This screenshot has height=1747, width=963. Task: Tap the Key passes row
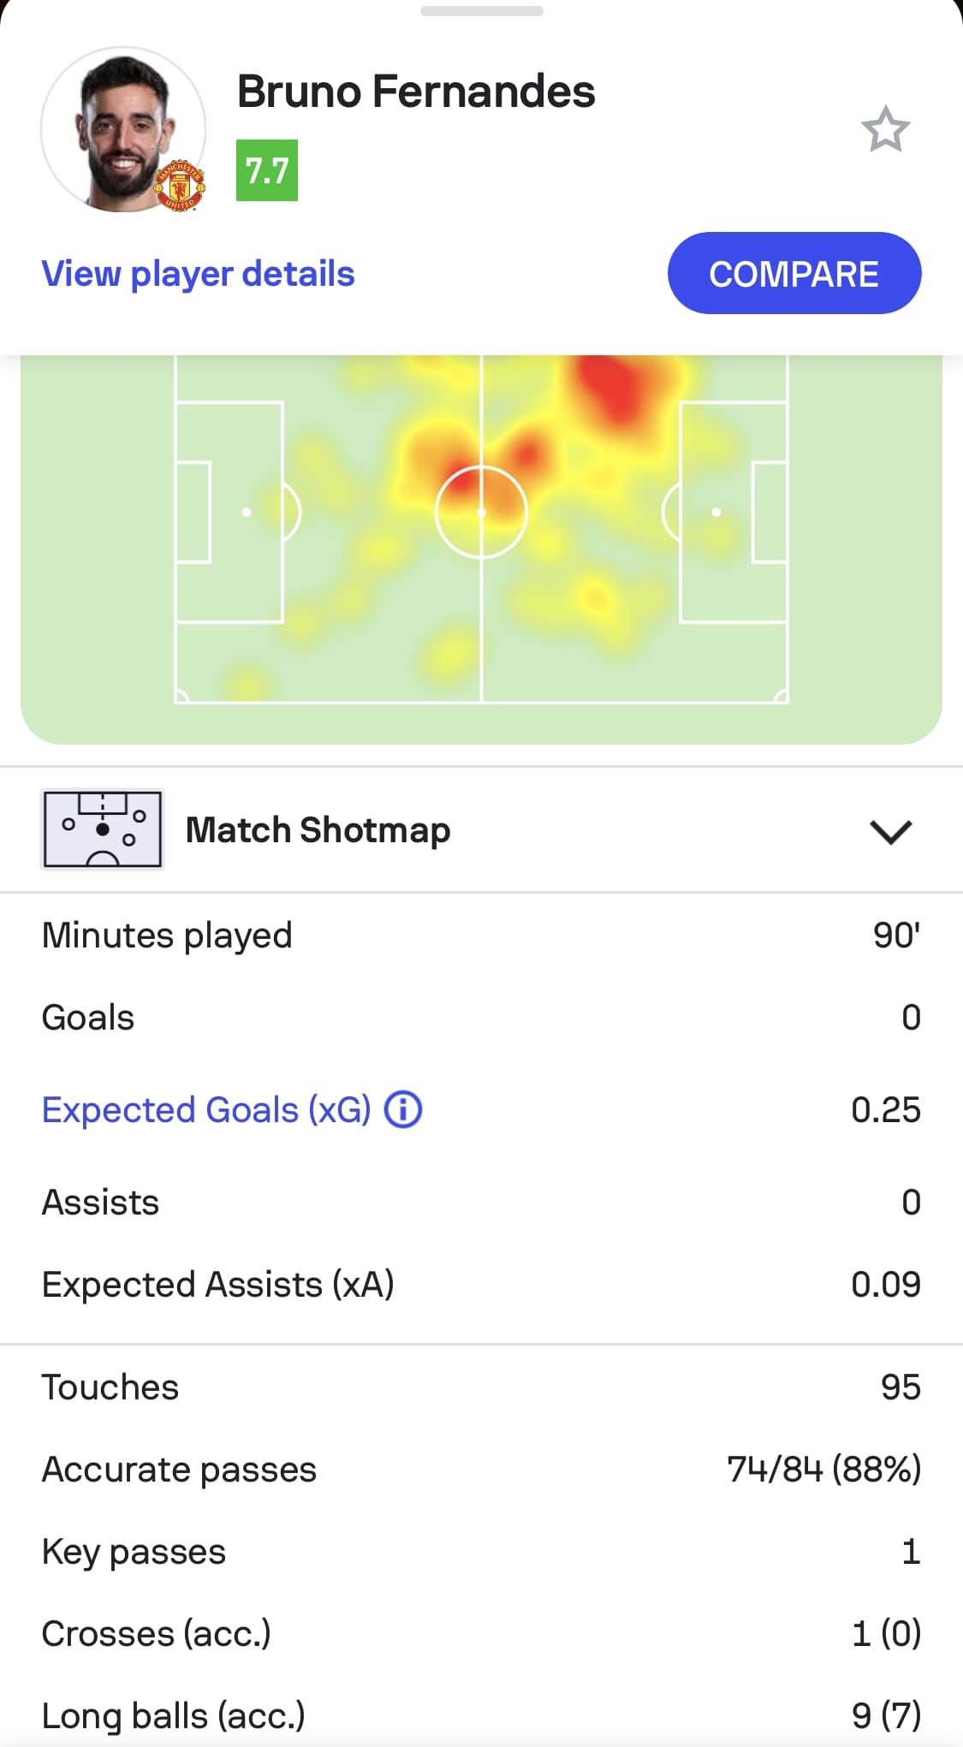click(x=481, y=1551)
